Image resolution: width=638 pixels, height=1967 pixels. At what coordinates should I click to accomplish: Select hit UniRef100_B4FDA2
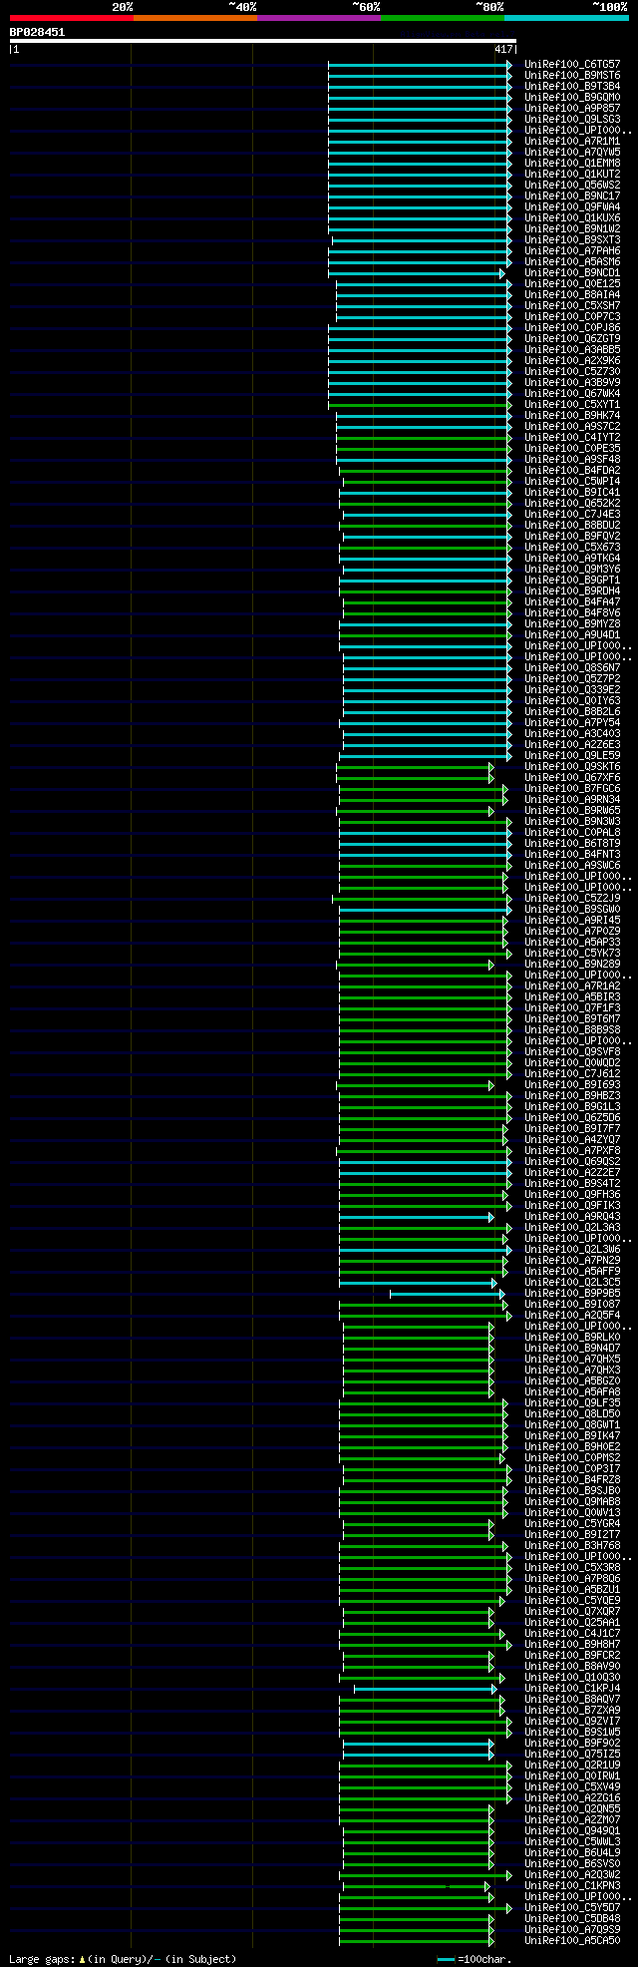point(572,470)
